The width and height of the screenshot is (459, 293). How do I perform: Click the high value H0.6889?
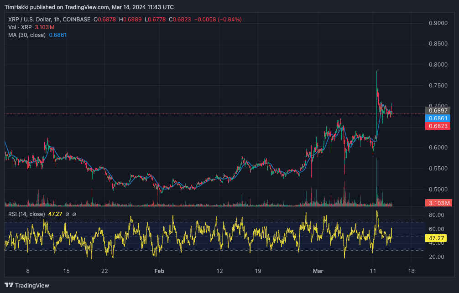pyautogui.click(x=130, y=20)
